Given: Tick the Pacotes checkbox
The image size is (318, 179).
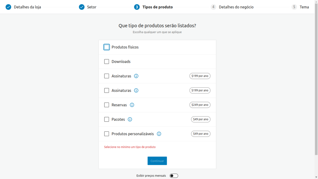Looking at the screenshot, I should [x=107, y=119].
